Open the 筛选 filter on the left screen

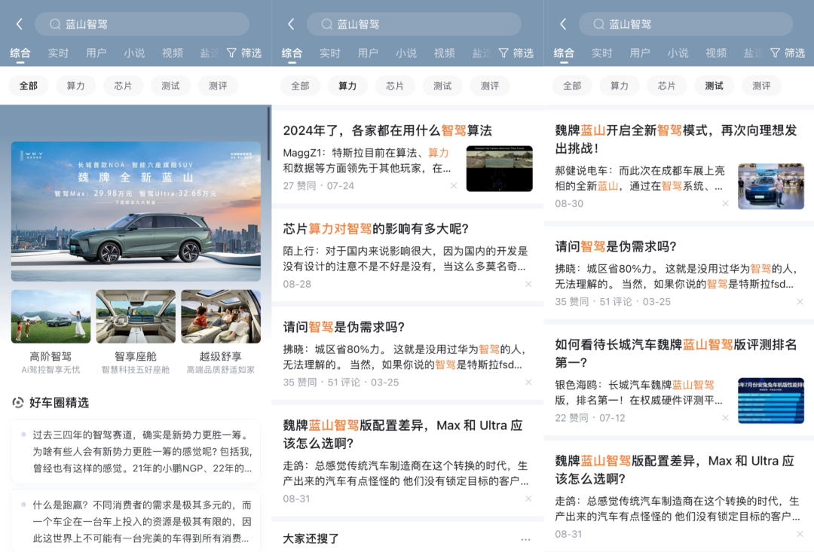coord(244,53)
